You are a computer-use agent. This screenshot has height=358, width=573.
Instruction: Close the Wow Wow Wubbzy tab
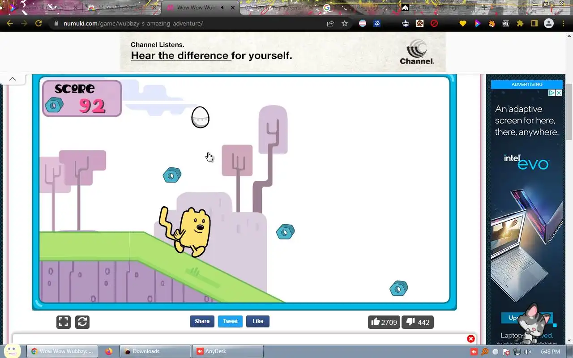coord(233,8)
